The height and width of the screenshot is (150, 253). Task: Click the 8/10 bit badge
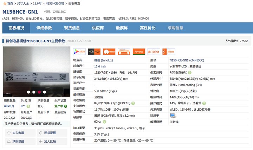[154, 52]
